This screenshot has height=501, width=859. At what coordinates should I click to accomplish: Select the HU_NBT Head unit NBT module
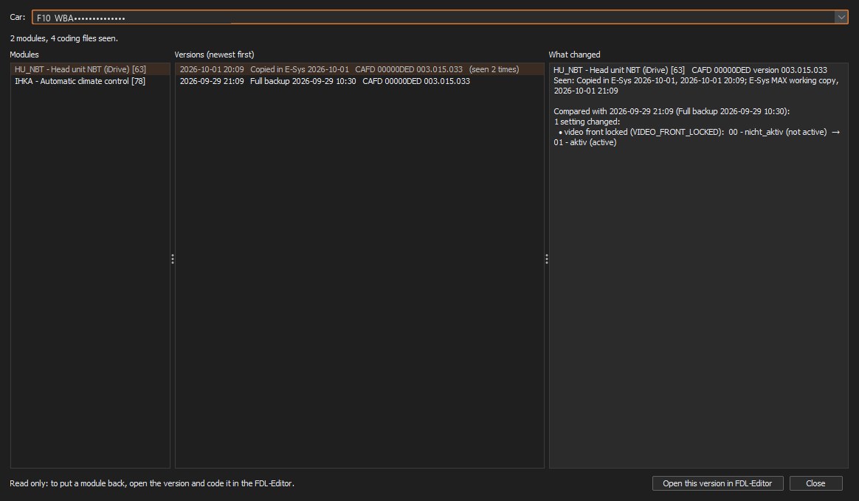click(90, 69)
